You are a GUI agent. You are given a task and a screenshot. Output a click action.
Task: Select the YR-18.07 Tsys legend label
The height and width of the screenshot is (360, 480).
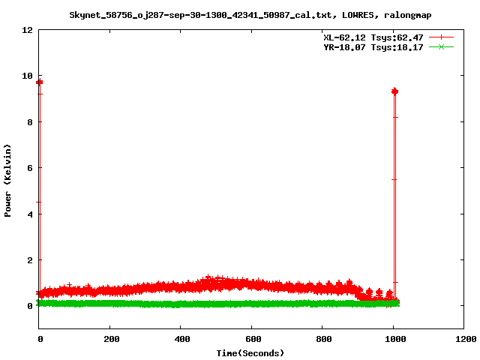(369, 47)
